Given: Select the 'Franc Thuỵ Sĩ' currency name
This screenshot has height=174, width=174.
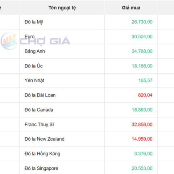Looking at the screenshot, I should [x=39, y=125].
